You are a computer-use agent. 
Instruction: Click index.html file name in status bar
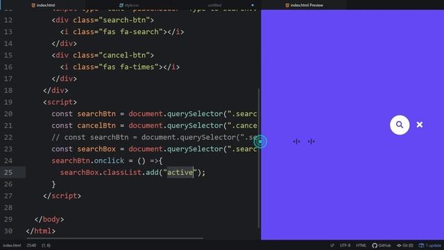coord(12,245)
